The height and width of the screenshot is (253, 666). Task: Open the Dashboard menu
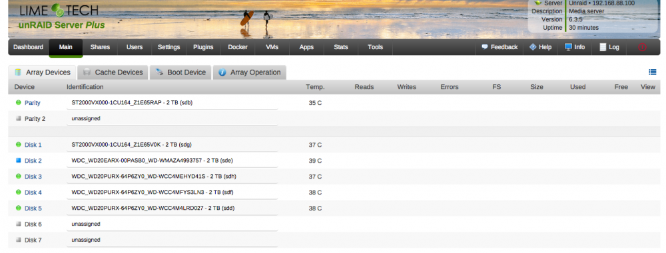pyautogui.click(x=28, y=47)
